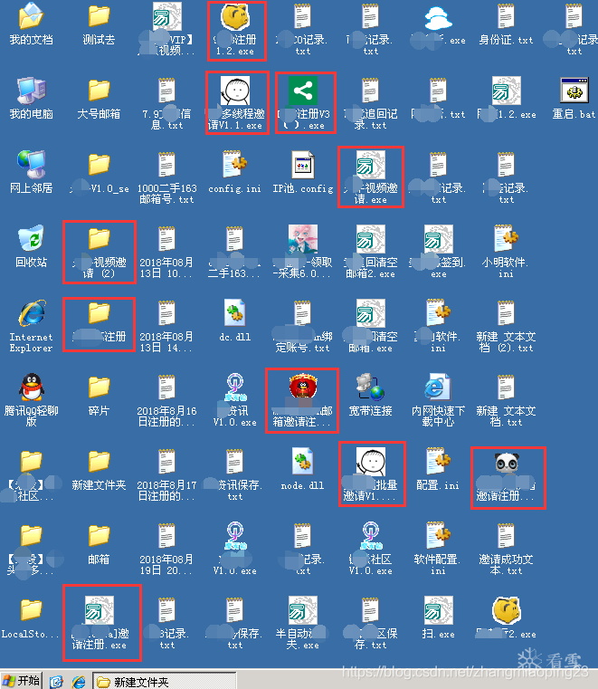
Task: Open the 邮箱 folder
Action: 99,544
